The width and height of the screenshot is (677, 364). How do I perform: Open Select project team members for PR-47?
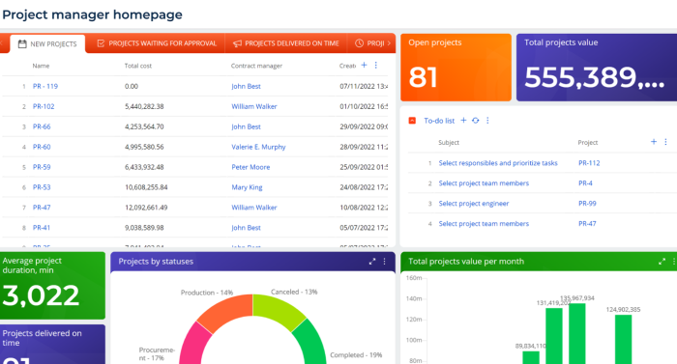tap(484, 224)
